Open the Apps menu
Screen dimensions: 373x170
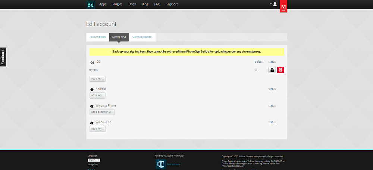(x=103, y=4)
